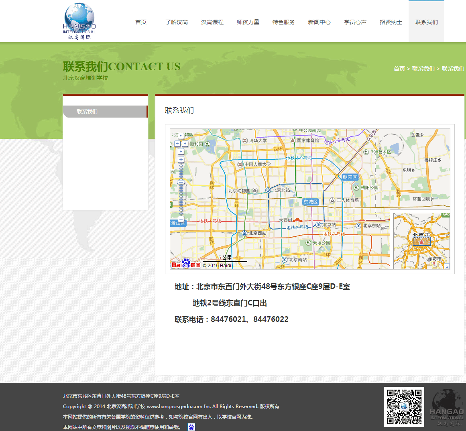
Task: Click the 地铁2号线东直门C口出 text
Action: (x=230, y=303)
